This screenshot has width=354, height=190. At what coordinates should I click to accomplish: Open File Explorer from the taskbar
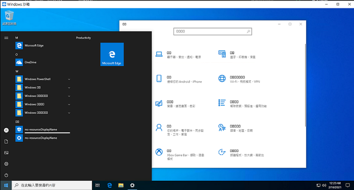click(121, 185)
